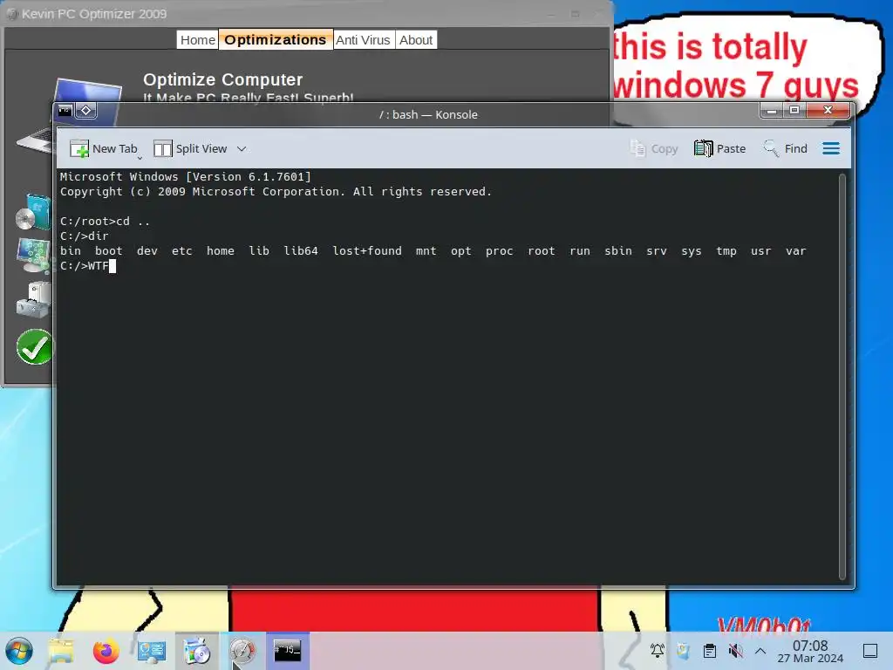Click the 'C:/>dir' command line text

(x=85, y=236)
